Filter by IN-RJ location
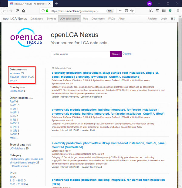Image resolution: width=182 pixels, height=188 pixels. coord(13,120)
